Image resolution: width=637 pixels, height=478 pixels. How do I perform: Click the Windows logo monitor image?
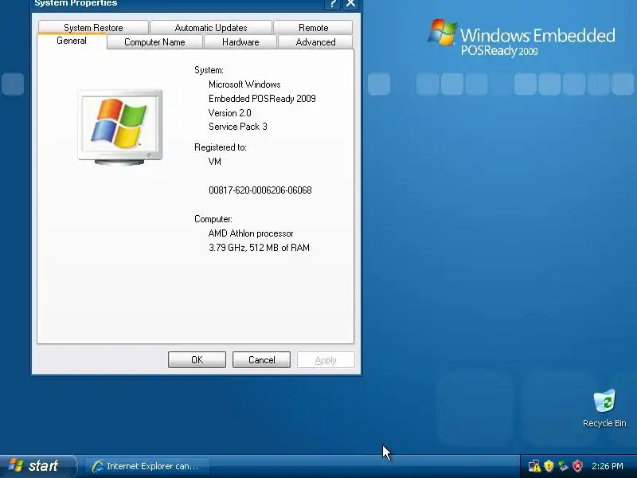(x=120, y=127)
